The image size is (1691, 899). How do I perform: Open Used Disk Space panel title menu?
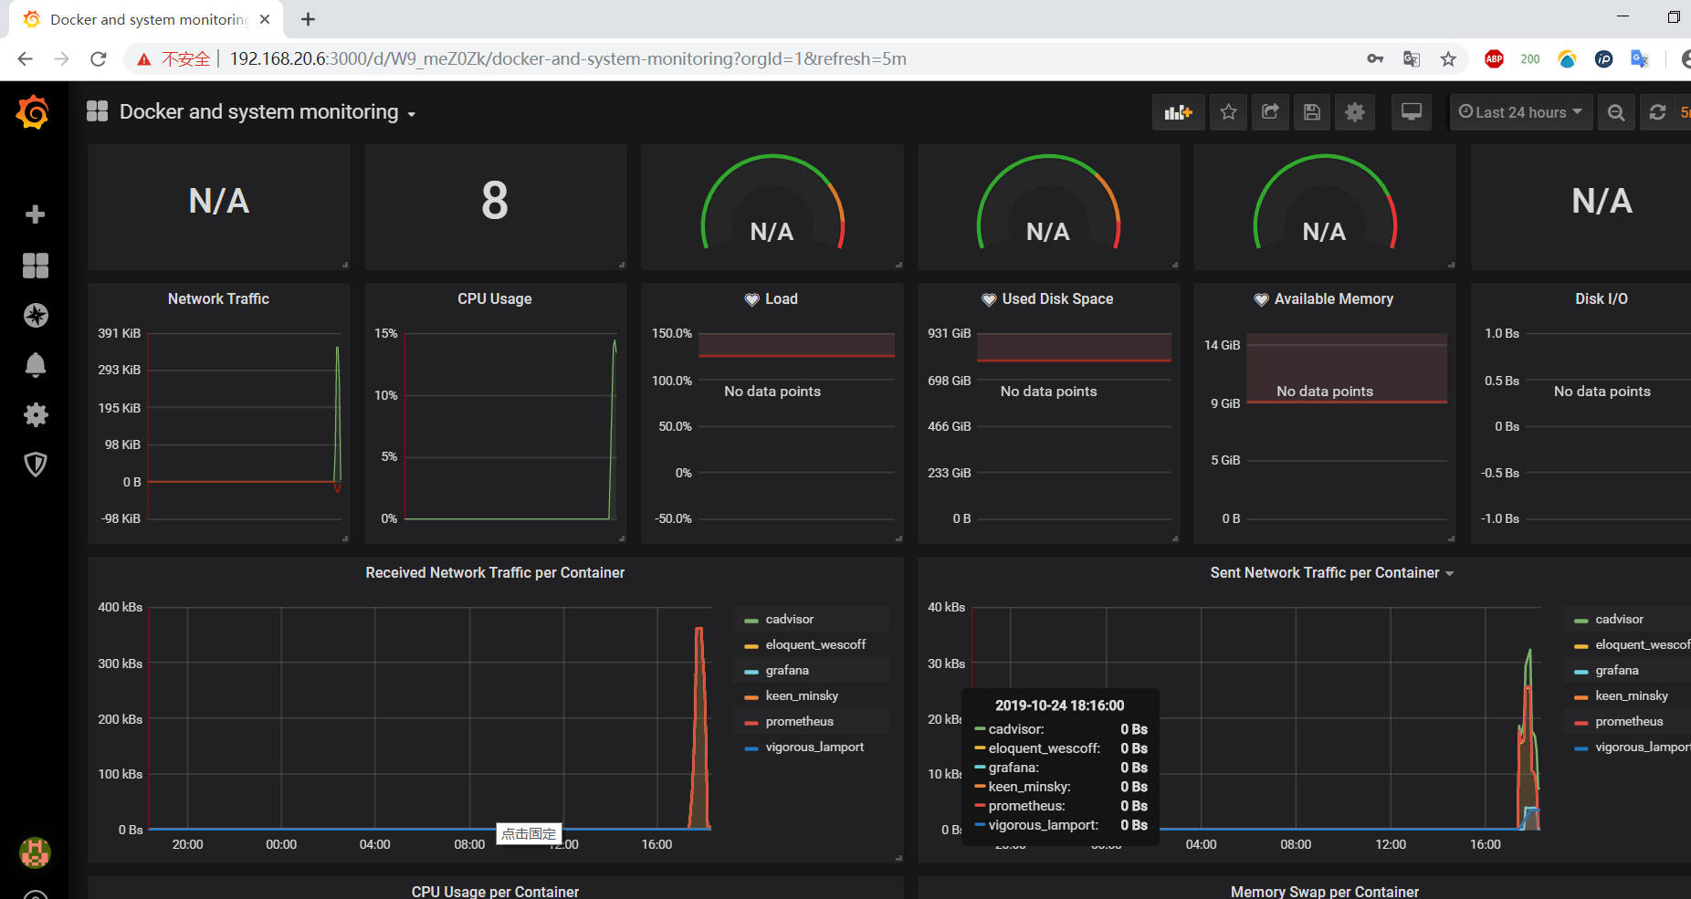point(1057,299)
